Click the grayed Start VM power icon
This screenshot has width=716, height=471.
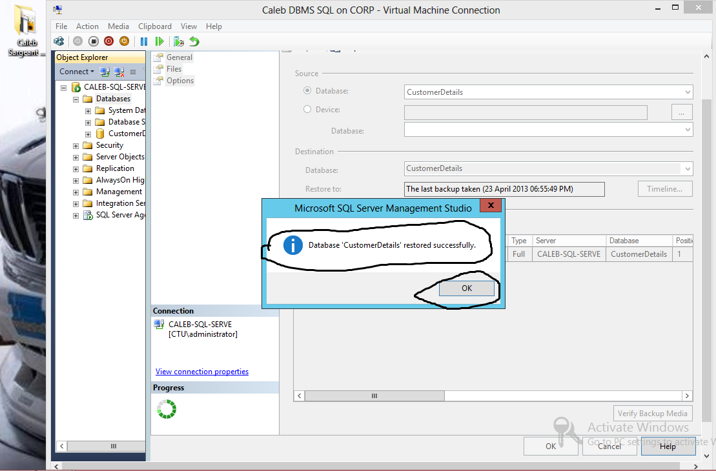coord(77,41)
